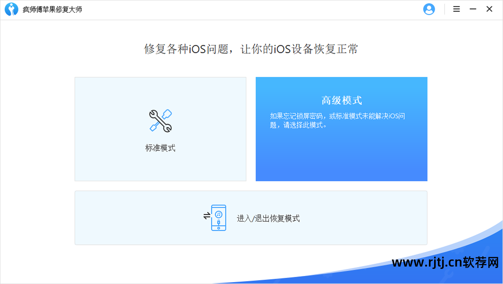
Task: Open the hamburger menu icon
Action: 456,9
